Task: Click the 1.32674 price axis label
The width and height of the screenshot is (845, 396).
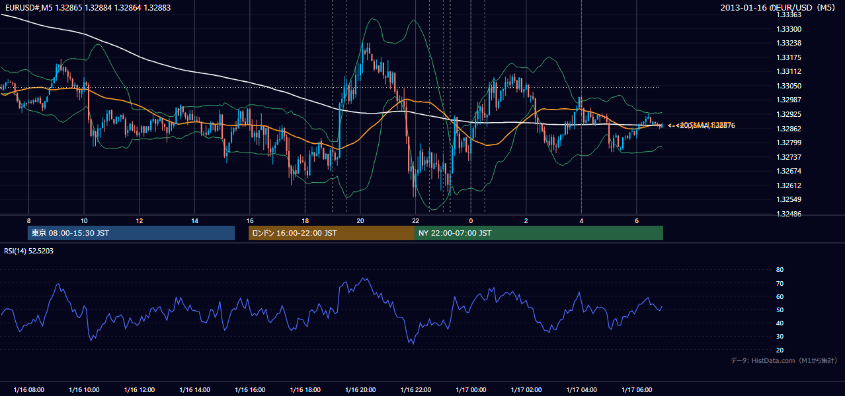Action: click(x=788, y=171)
